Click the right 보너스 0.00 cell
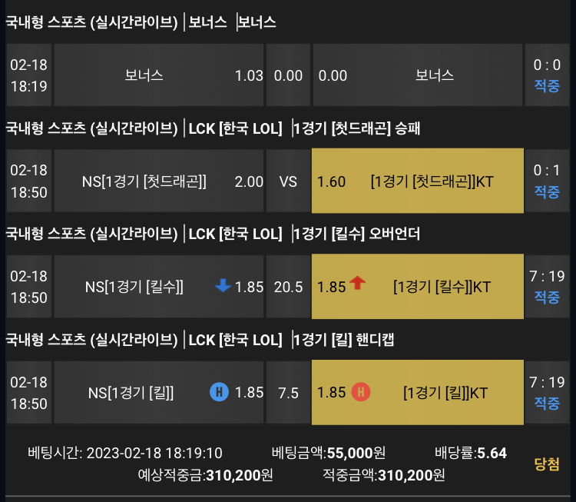Image resolution: width=576 pixels, height=502 pixels. (418, 75)
